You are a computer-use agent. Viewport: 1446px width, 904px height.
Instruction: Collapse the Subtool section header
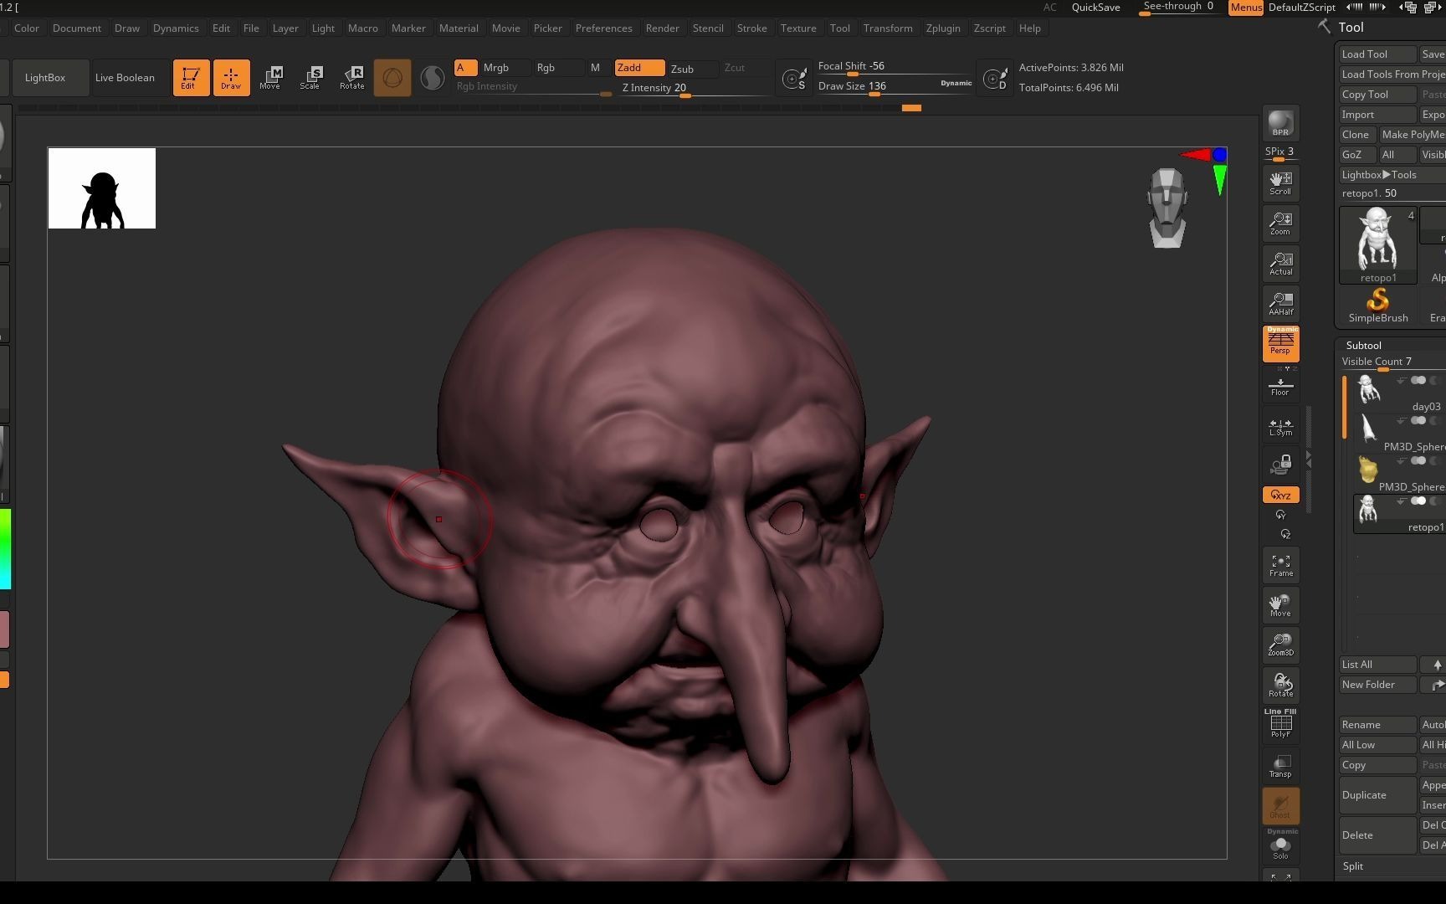pyautogui.click(x=1363, y=345)
